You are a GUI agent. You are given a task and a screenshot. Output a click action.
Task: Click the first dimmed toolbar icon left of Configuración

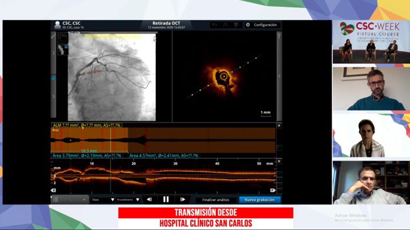coord(215,25)
